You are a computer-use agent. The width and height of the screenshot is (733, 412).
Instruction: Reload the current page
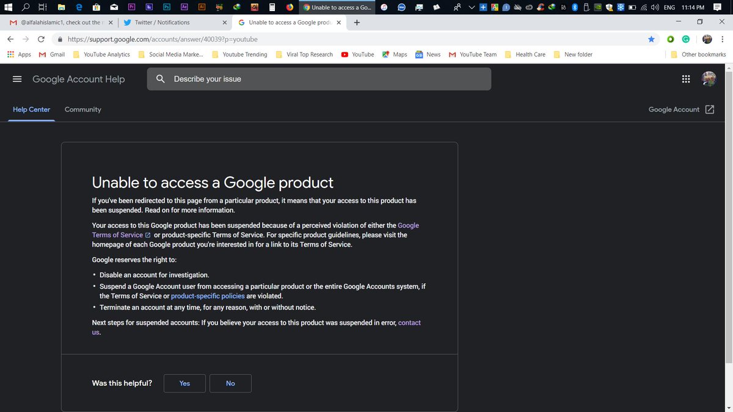[41, 39]
